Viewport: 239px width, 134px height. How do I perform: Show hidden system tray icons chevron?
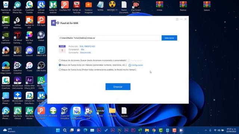click(x=206, y=130)
